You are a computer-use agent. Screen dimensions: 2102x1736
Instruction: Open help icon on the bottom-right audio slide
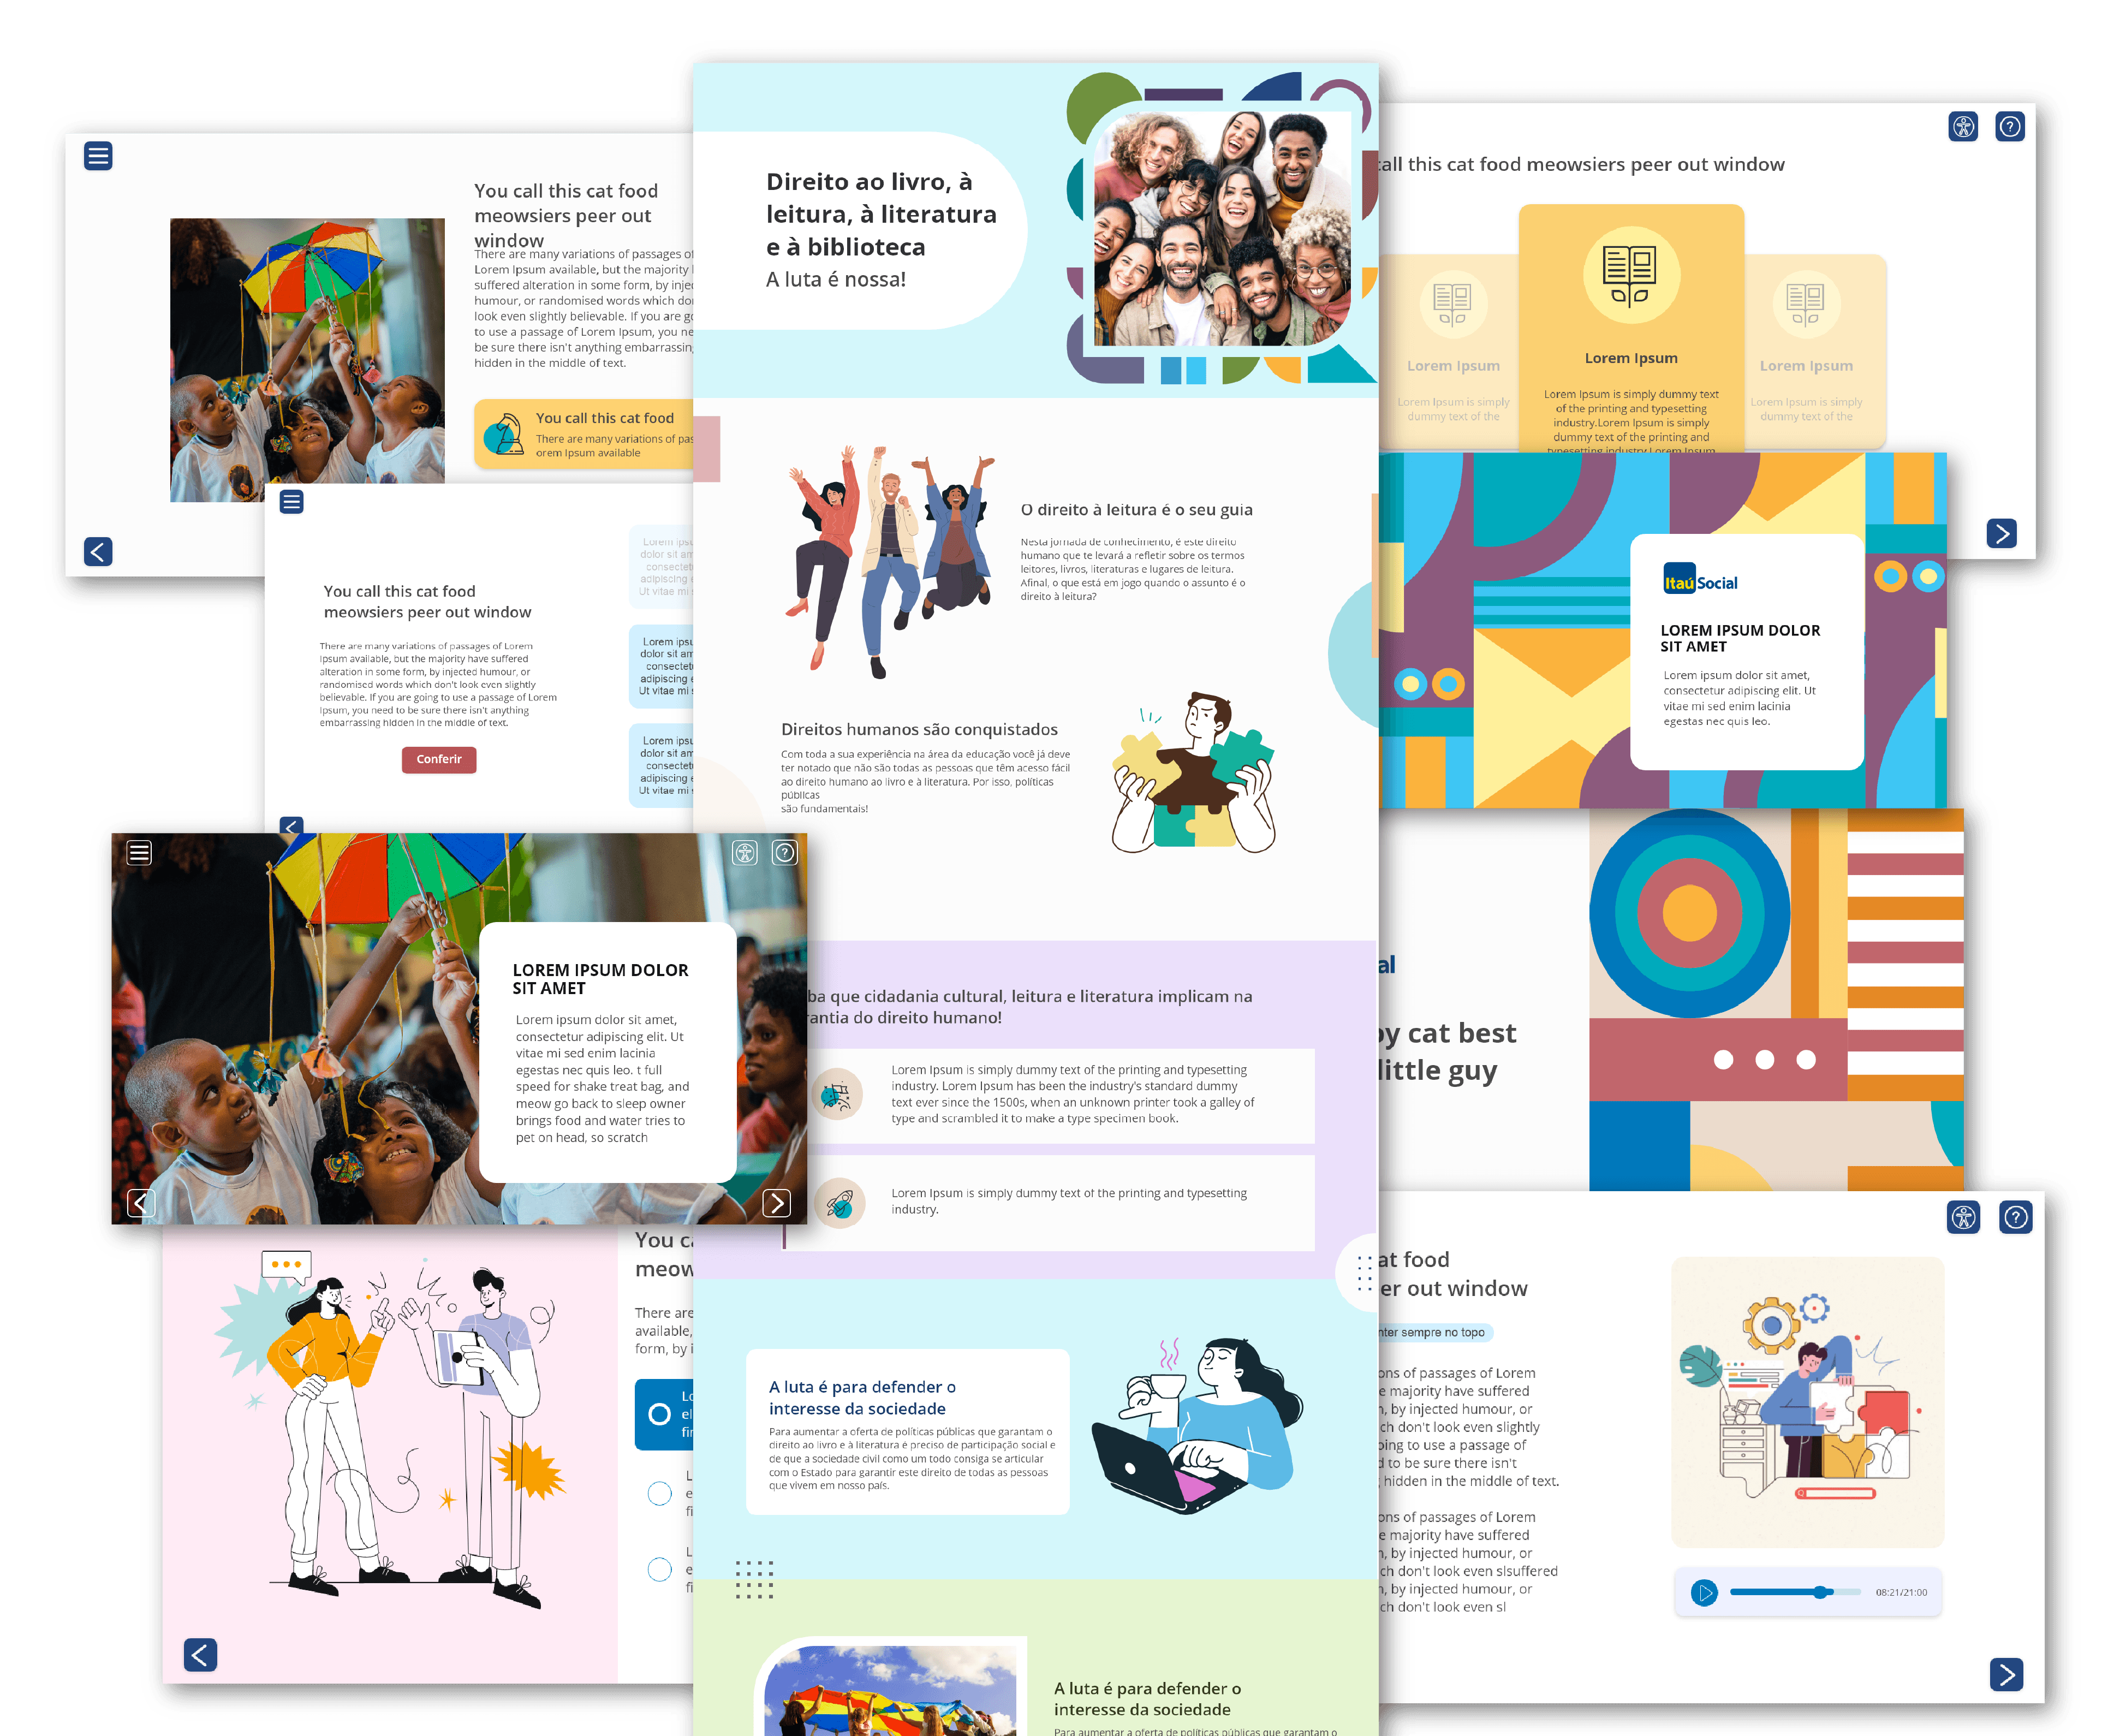click(2015, 1217)
